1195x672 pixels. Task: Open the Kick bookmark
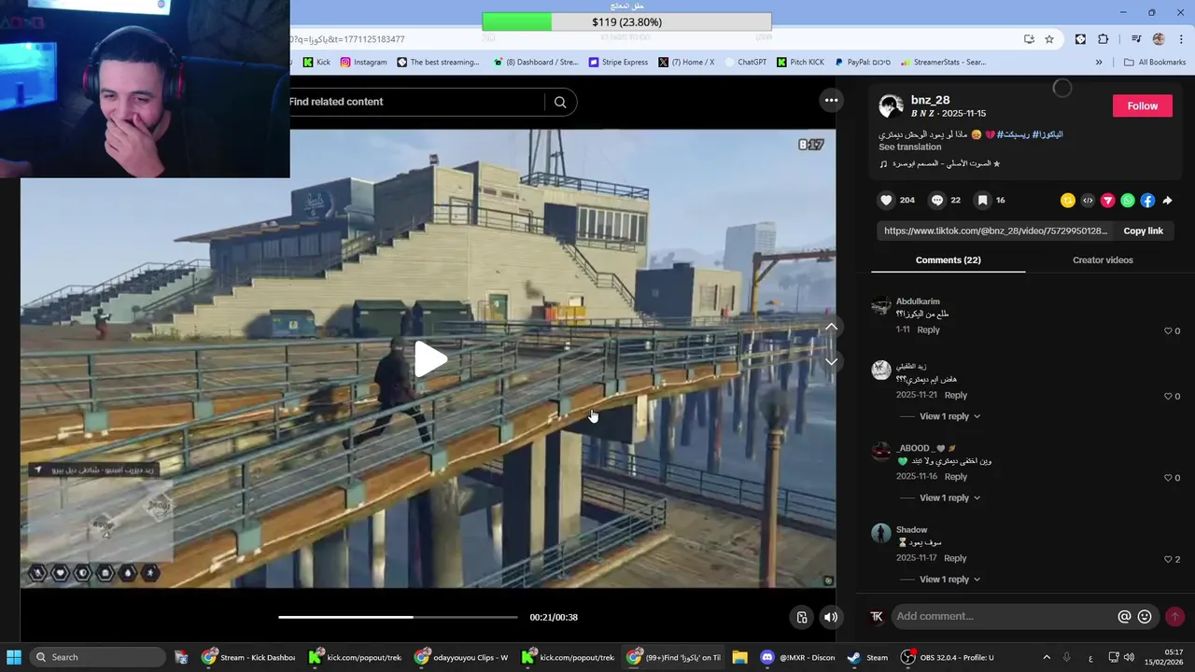[316, 63]
